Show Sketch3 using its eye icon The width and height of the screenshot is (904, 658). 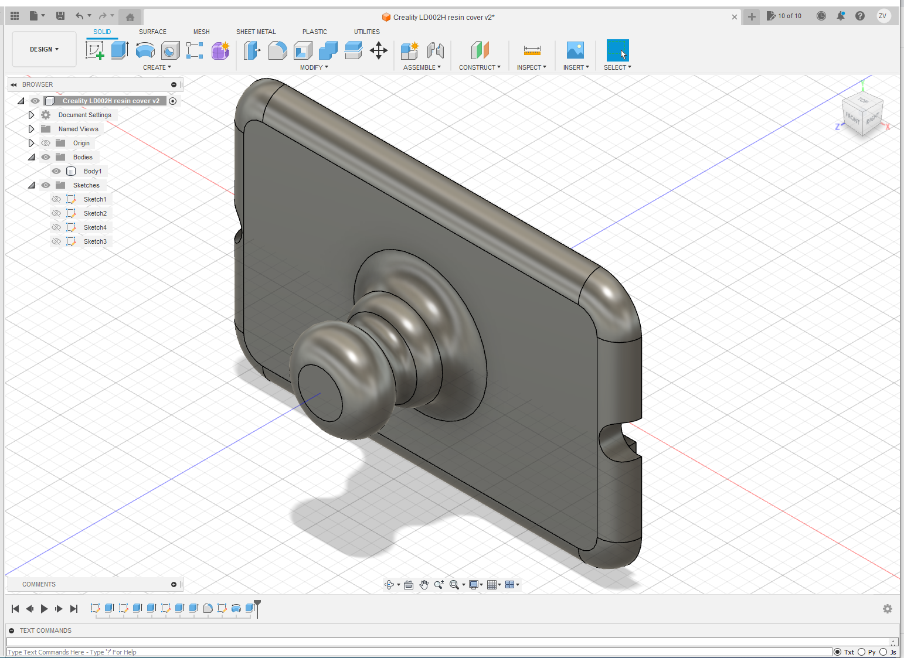click(x=56, y=241)
